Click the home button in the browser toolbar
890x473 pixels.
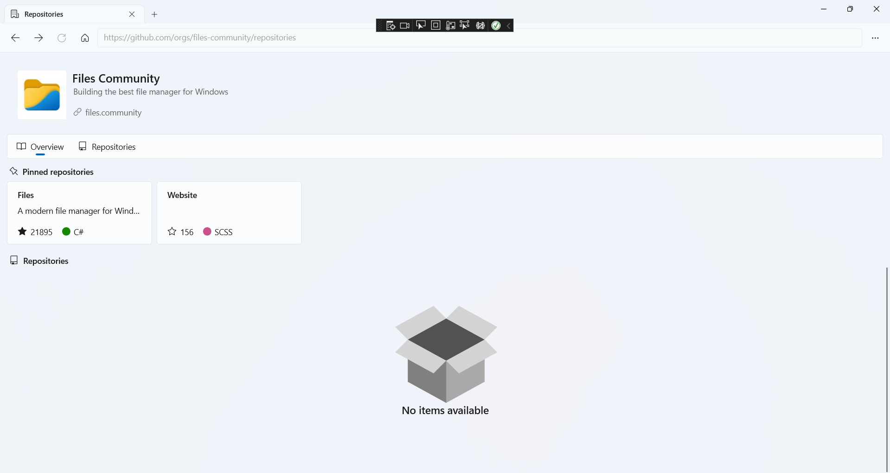tap(84, 38)
